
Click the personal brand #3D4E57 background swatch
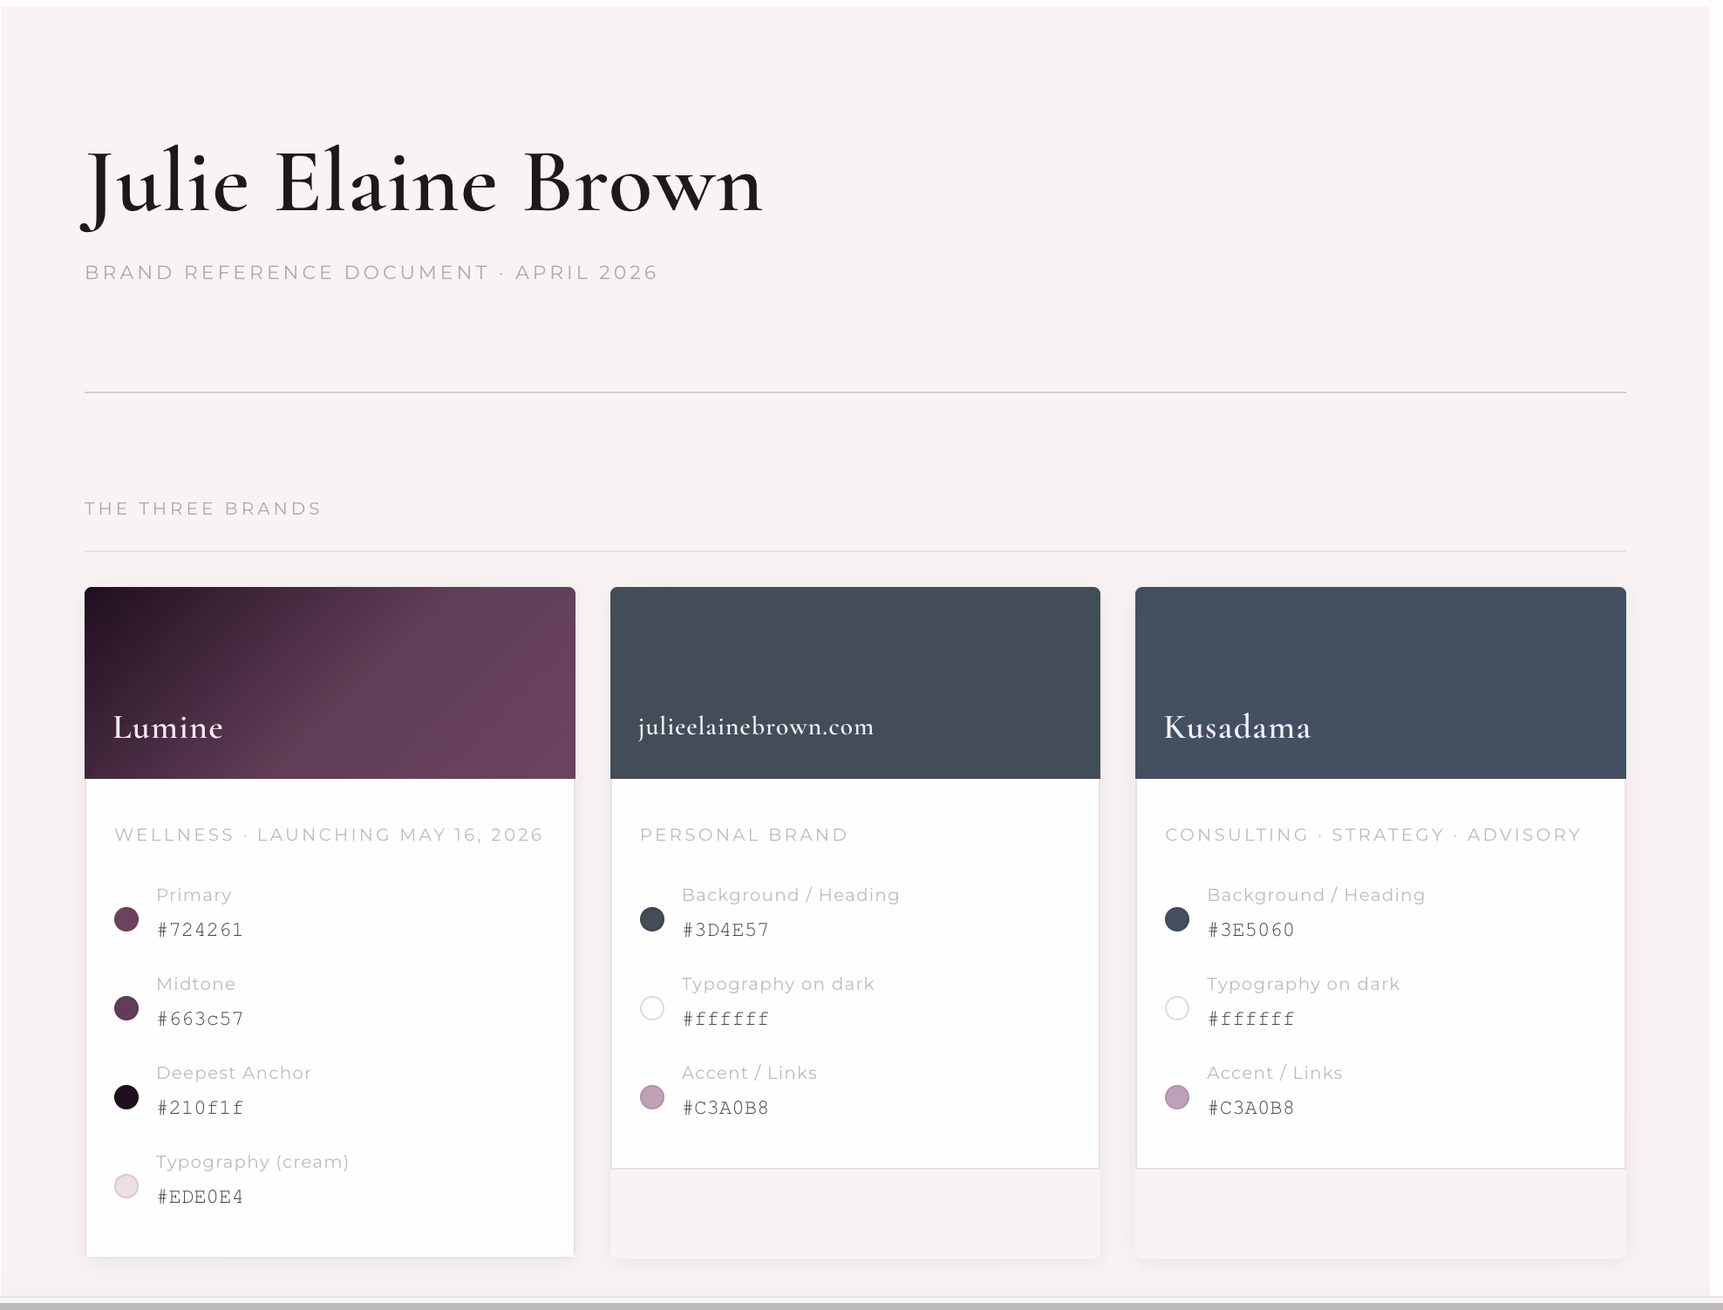click(652, 919)
